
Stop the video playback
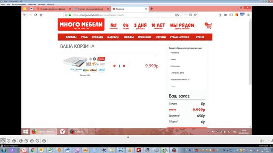click(14, 141)
